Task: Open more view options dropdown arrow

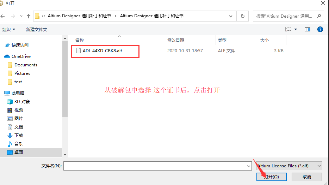Action: 296,29
